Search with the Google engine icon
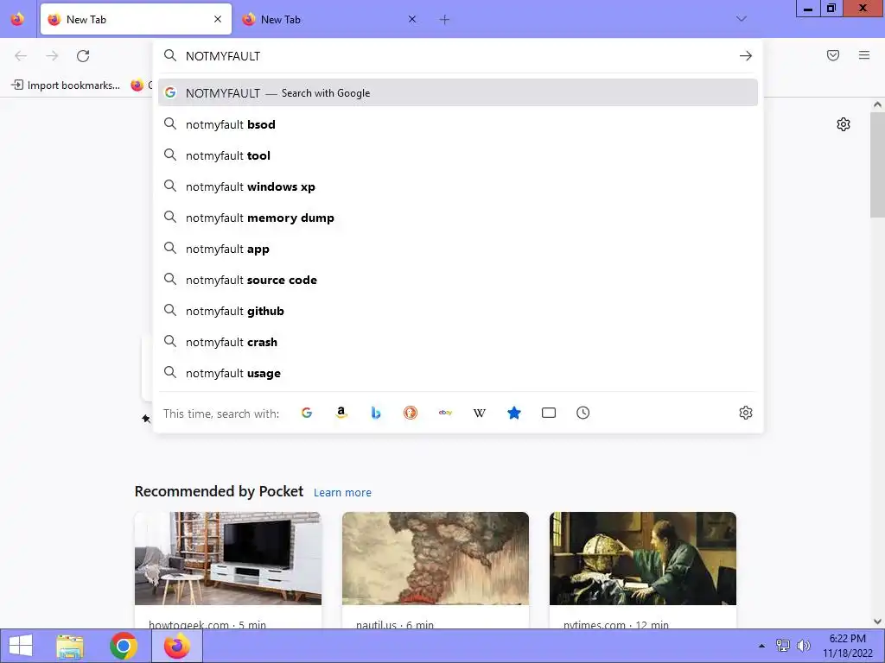 (307, 413)
